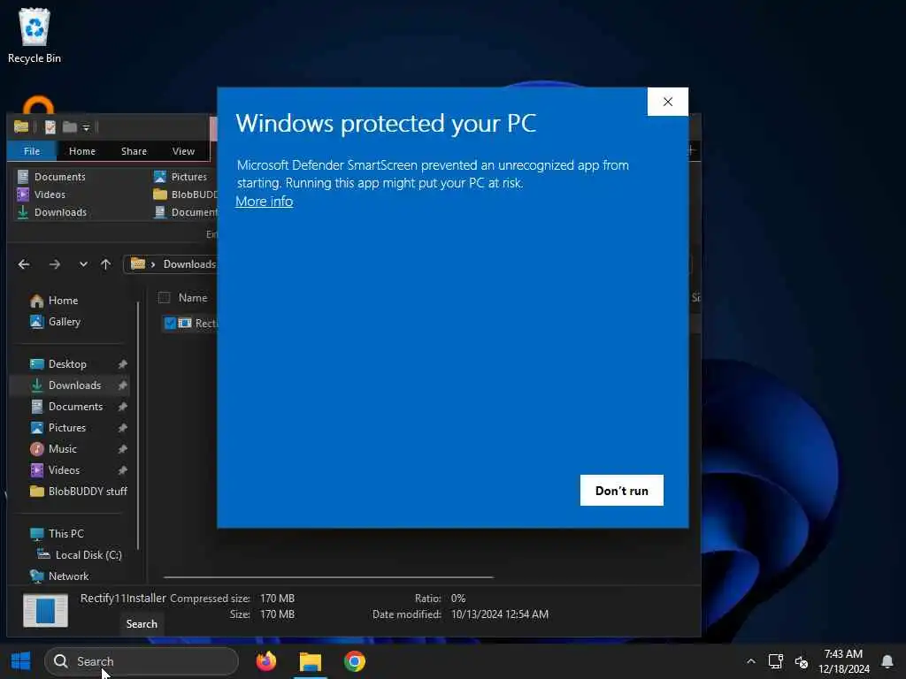The image size is (906, 679).
Task: Click the Don't run button
Action: [622, 490]
